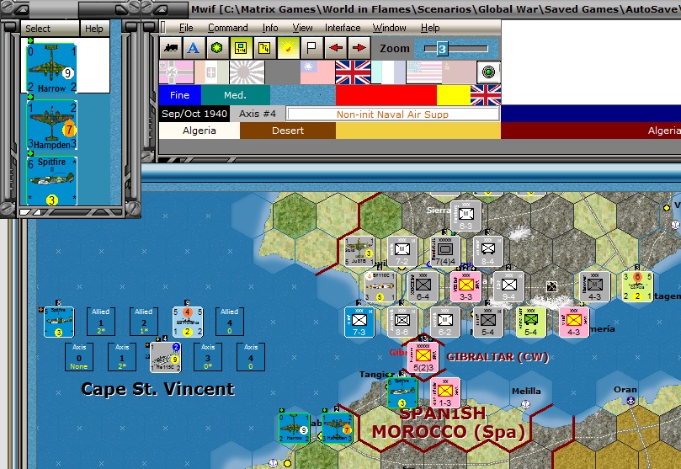The width and height of the screenshot is (681, 469).
Task: Select the Harrow aircraft on the map
Action: pyautogui.click(x=295, y=429)
